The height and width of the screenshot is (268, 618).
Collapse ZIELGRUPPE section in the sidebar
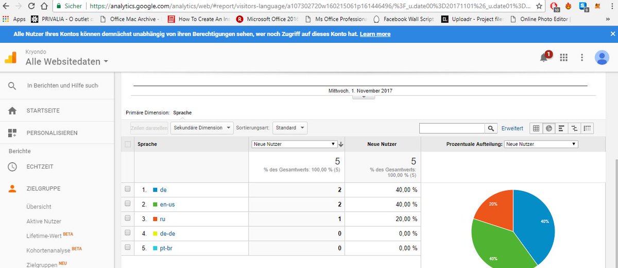pos(43,189)
